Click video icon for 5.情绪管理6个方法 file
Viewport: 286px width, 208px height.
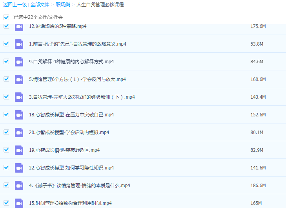(x=19, y=79)
